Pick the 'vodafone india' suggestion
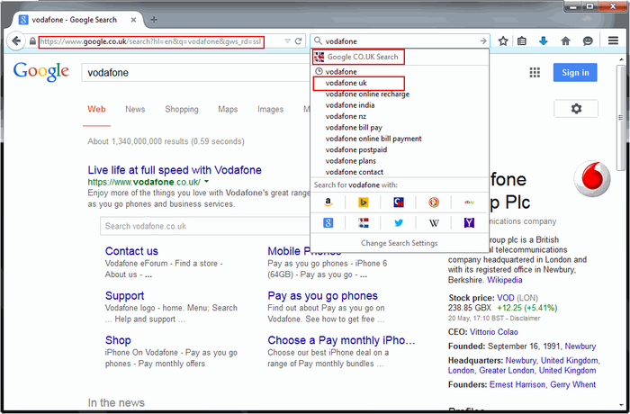This screenshot has height=414, width=630. click(x=400, y=105)
